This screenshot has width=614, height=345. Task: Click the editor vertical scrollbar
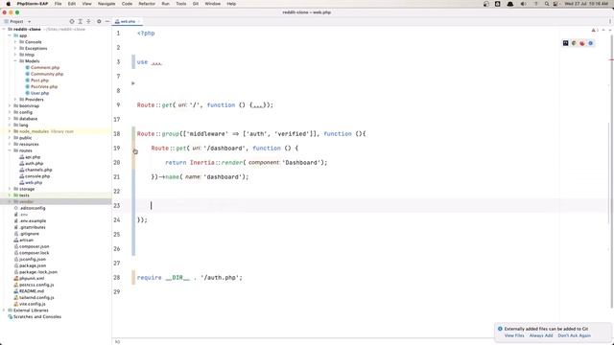click(x=612, y=172)
